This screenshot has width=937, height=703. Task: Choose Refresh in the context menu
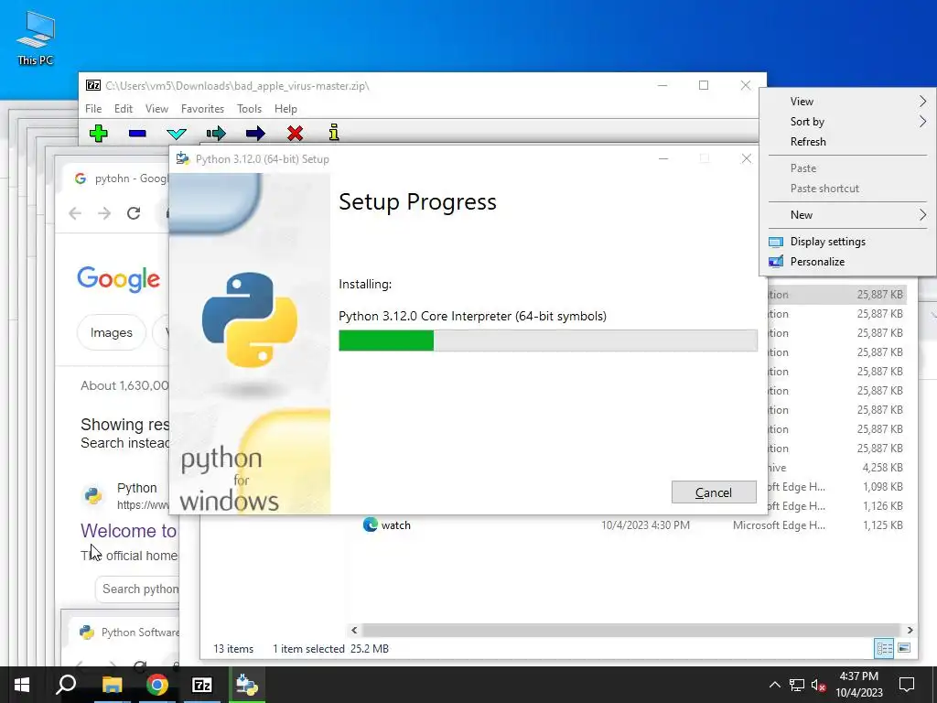click(847, 142)
